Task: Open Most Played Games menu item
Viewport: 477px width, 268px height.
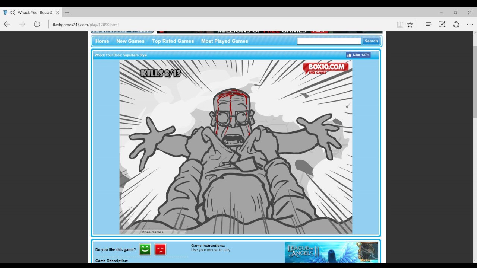Action: 225,41
